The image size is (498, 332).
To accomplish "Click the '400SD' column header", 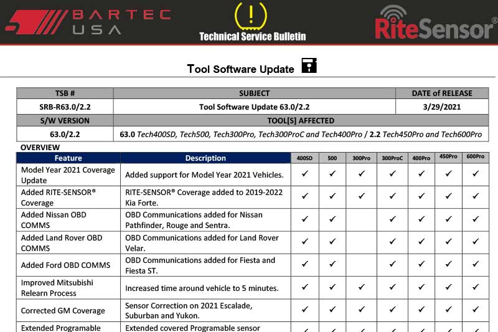I will (x=305, y=158).
